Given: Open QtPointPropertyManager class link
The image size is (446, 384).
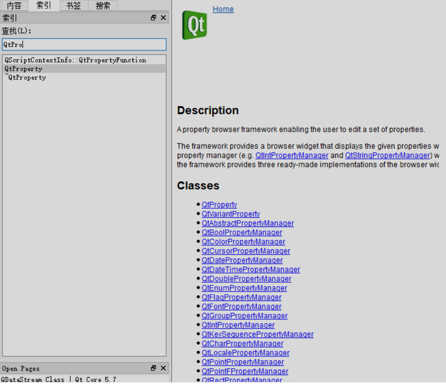Looking at the screenshot, I should coord(243,362).
